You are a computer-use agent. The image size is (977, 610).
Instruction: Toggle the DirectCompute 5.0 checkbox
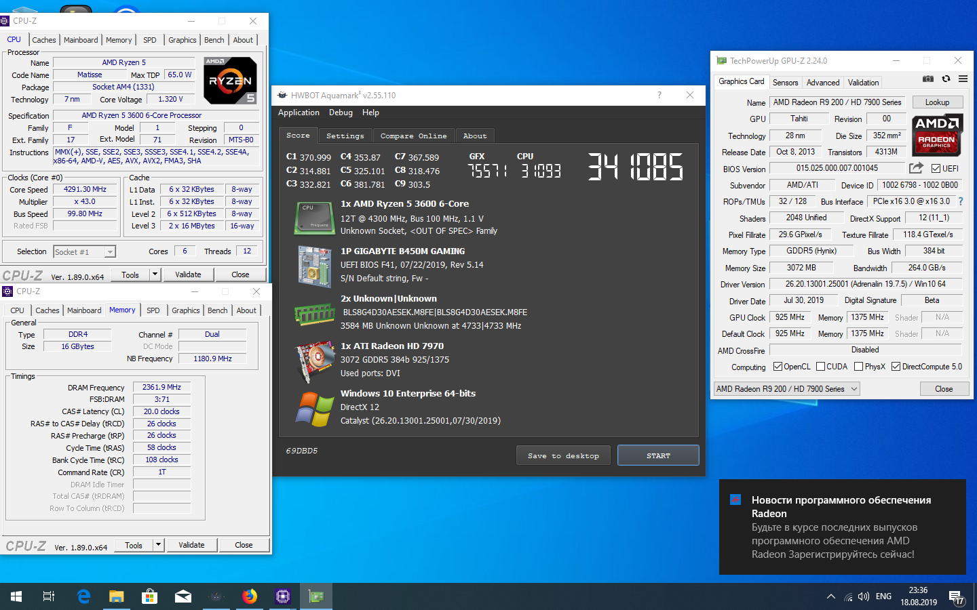point(896,367)
